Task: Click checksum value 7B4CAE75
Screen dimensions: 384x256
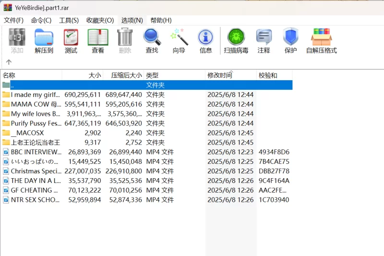Action: pyautogui.click(x=274, y=161)
